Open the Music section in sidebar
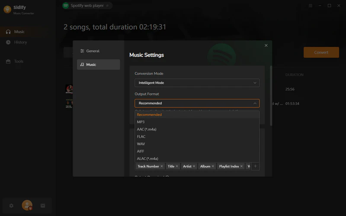Image resolution: width=346 pixels, height=216 pixels. [x=28, y=32]
